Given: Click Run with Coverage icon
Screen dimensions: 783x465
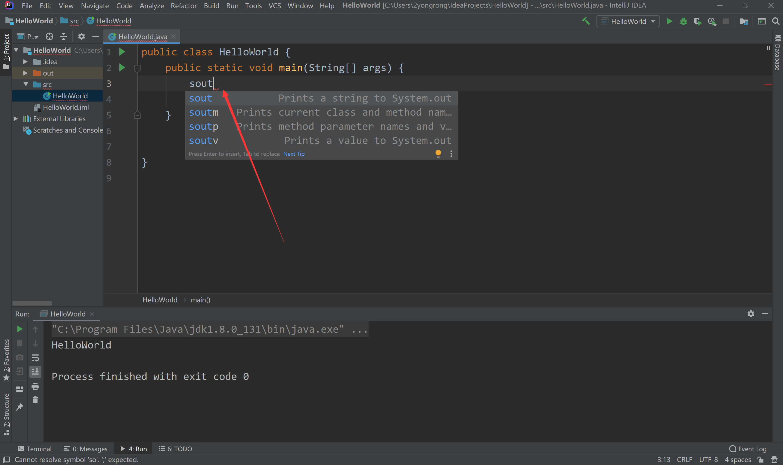Looking at the screenshot, I should tap(697, 21).
